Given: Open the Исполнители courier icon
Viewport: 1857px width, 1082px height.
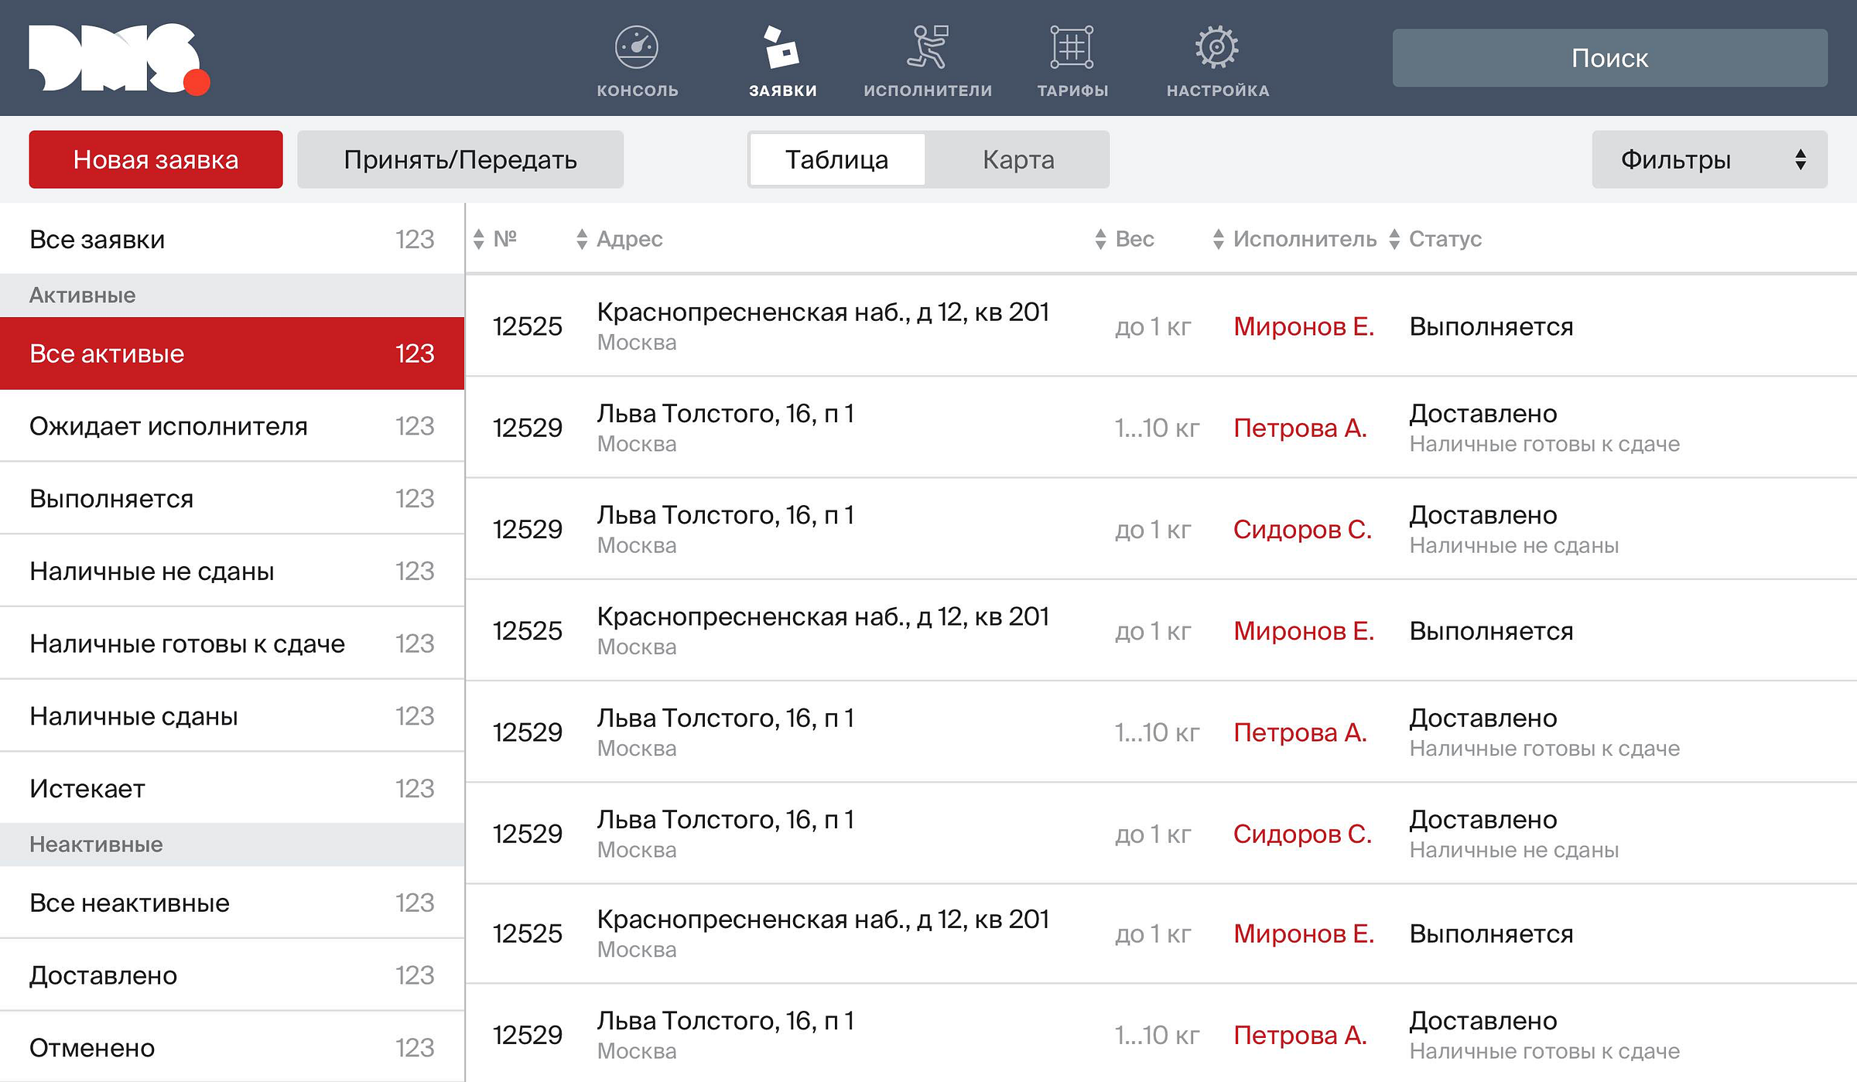Looking at the screenshot, I should [928, 48].
